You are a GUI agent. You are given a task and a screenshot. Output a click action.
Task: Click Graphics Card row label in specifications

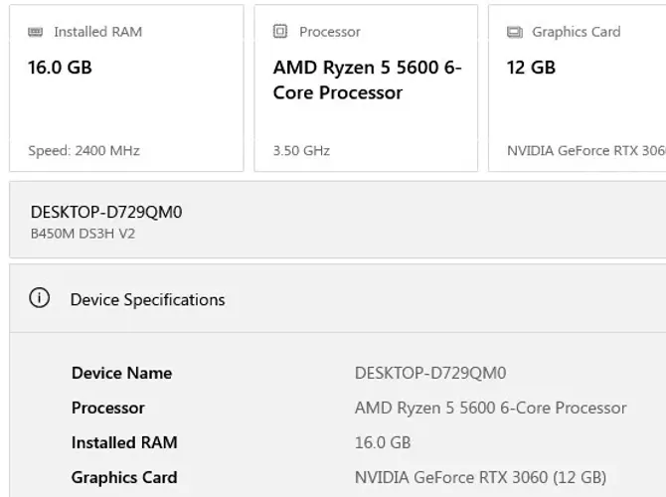124,477
